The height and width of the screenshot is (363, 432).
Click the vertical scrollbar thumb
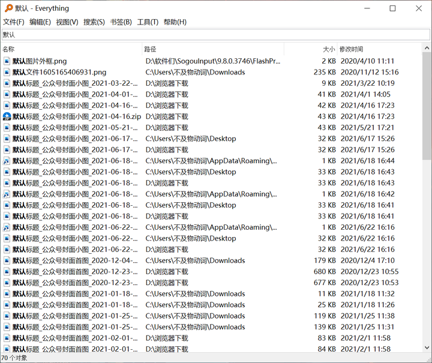[427, 106]
